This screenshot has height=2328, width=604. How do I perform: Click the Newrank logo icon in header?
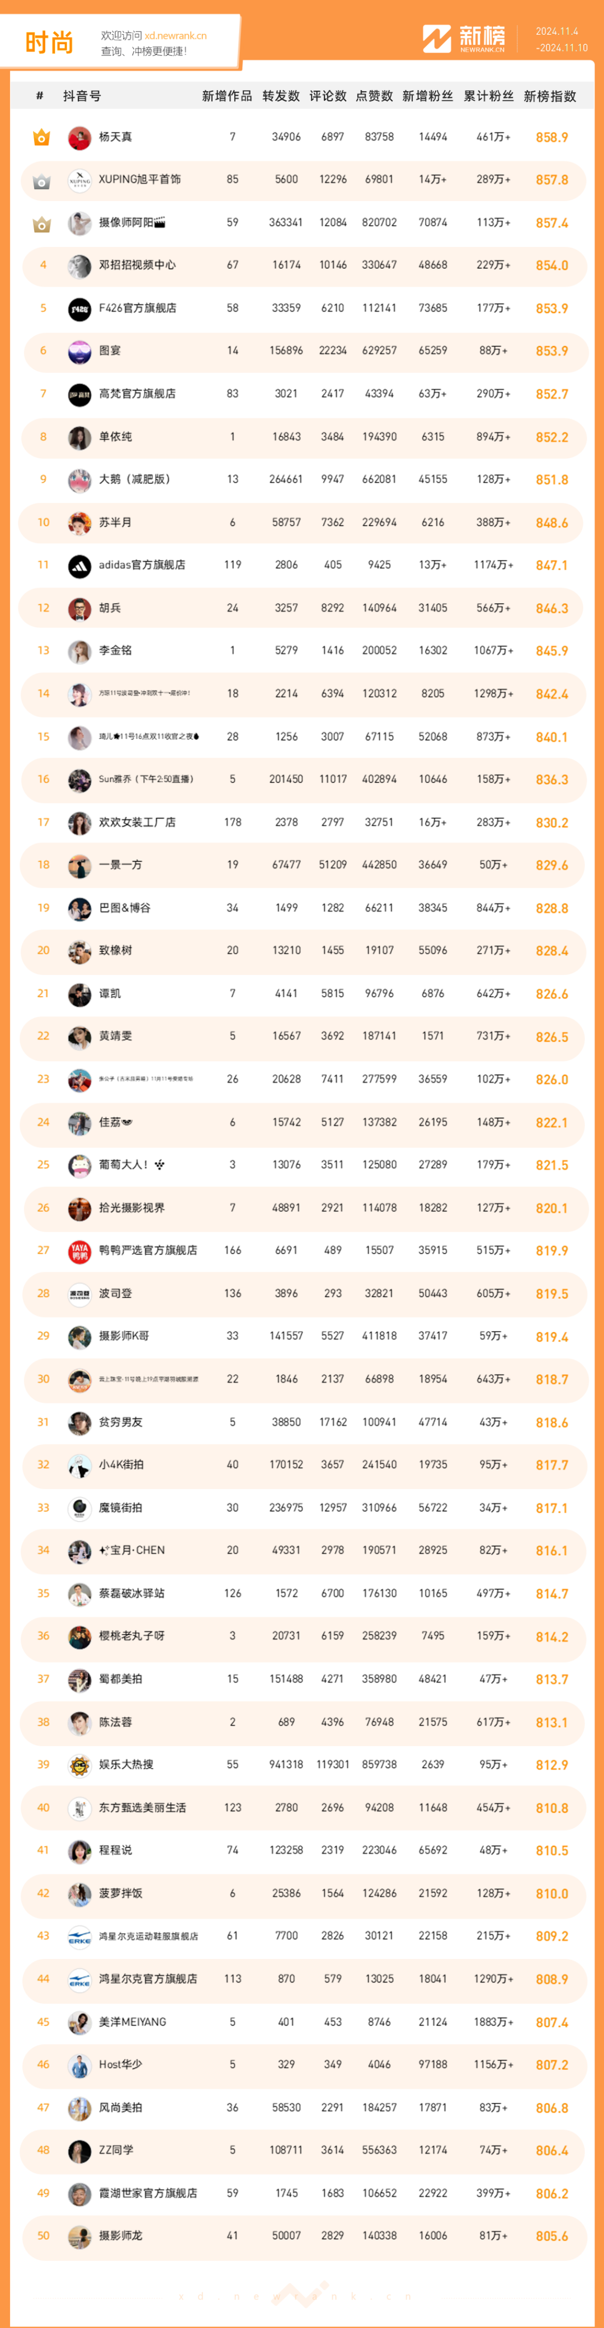[x=436, y=39]
